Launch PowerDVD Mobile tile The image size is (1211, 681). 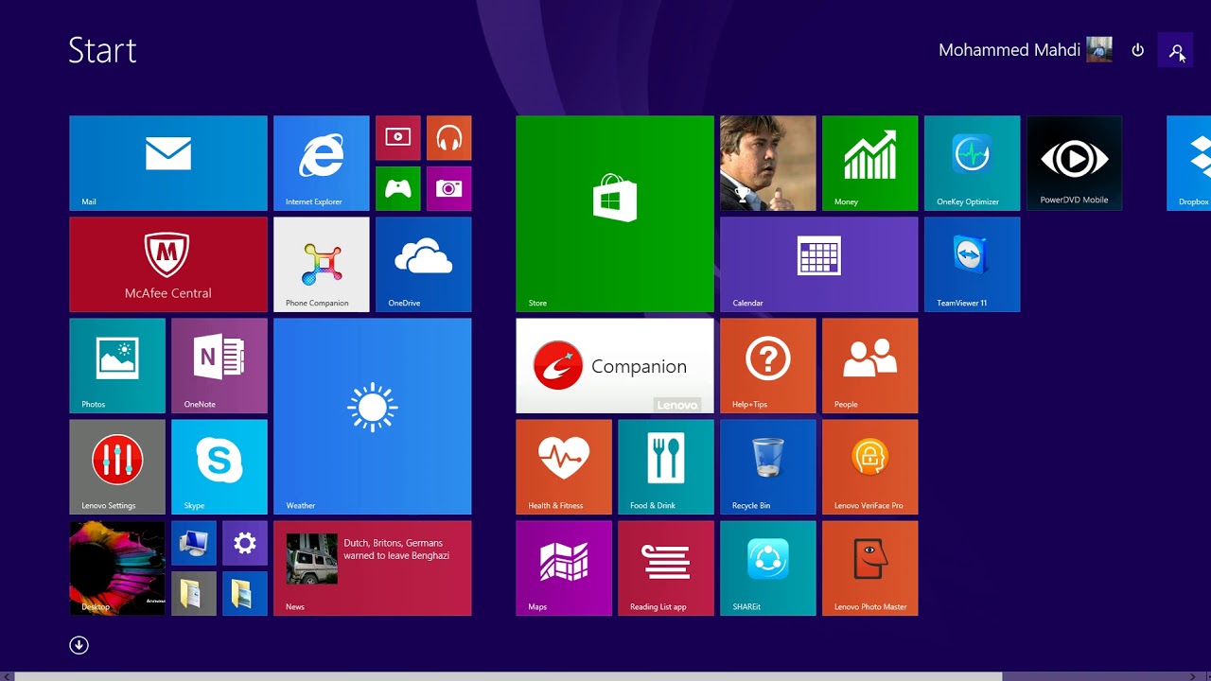(x=1075, y=163)
